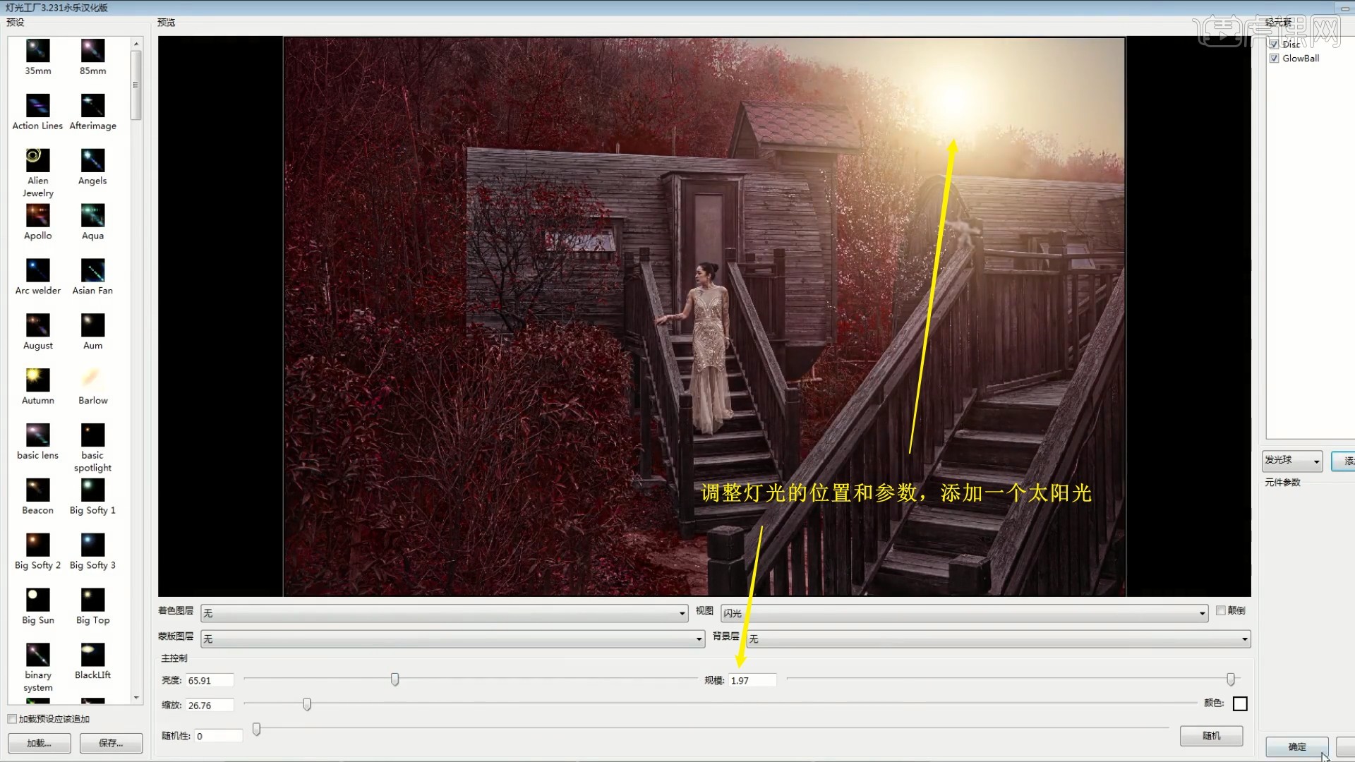Choose the Alien Jewelry preset thumbnail

[x=37, y=160]
